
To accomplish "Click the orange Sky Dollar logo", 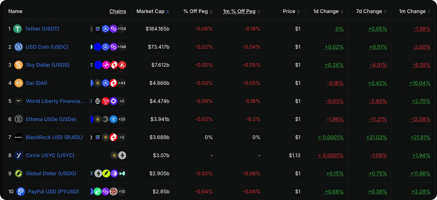I will coord(18,65).
